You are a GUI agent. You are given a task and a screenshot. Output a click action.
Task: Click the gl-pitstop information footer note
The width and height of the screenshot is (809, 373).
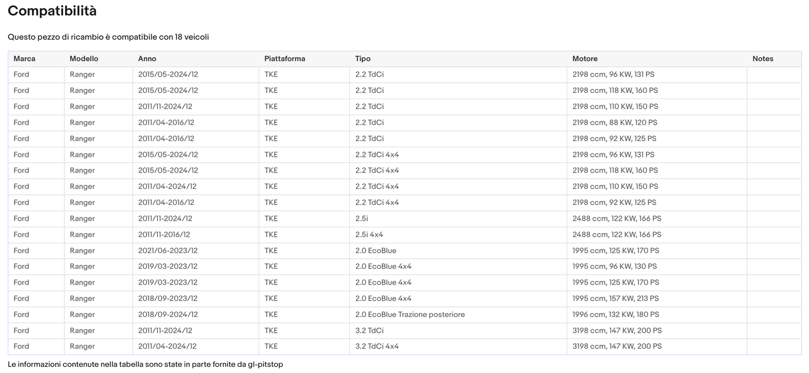coord(146,365)
